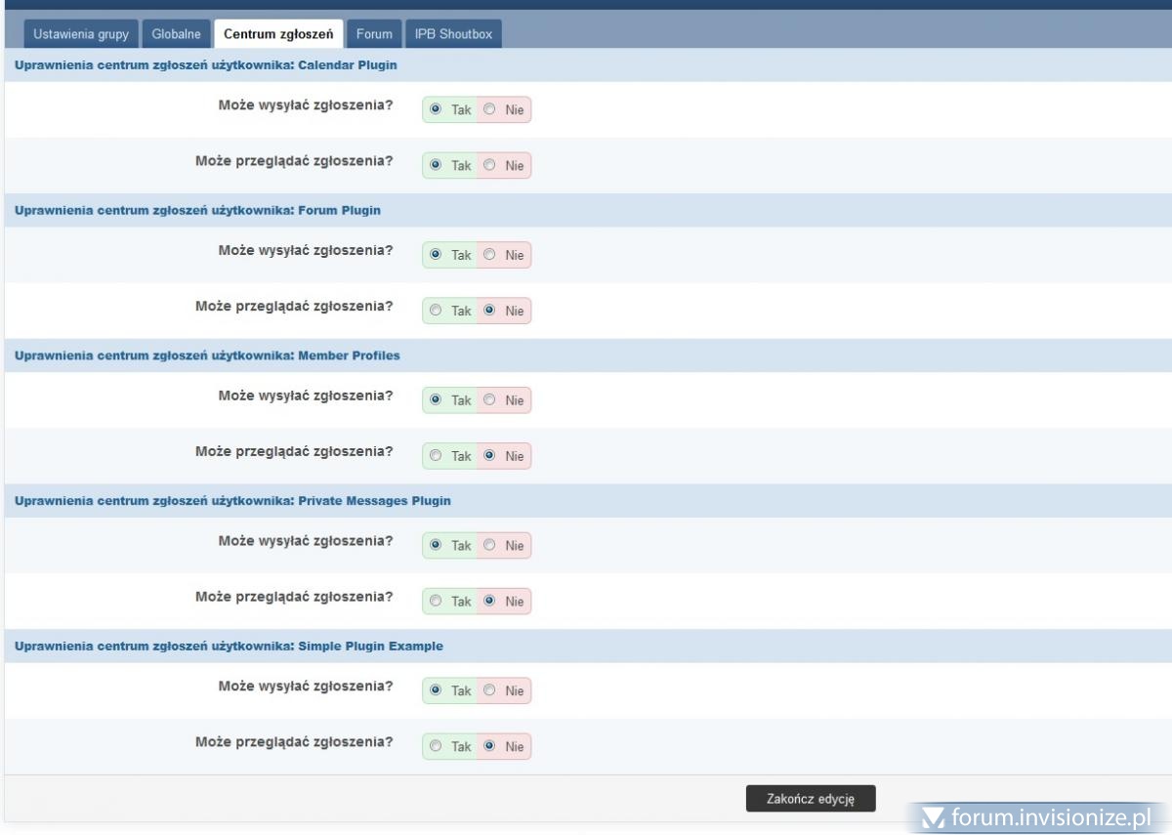Select Nie for Simple Plugin Example viewing reports
The image size is (1172, 835).
click(x=489, y=747)
